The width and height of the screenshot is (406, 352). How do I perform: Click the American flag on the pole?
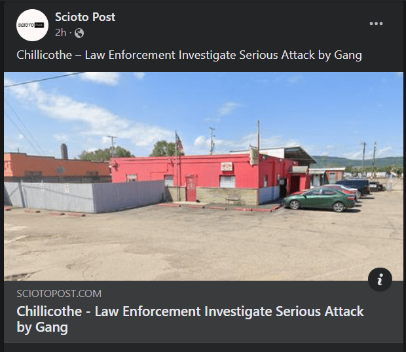click(x=179, y=143)
